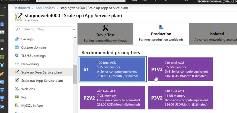237x113 pixels.
Task: Select the P1V2 pricing tier tile
Action: 180,69
